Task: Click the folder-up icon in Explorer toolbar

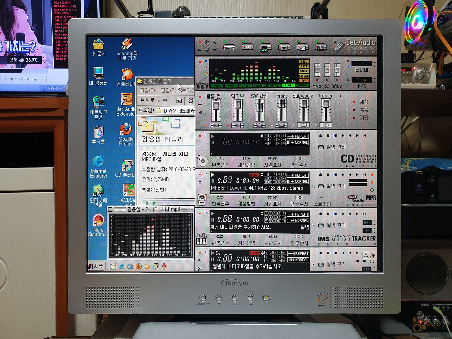Action: [179, 100]
